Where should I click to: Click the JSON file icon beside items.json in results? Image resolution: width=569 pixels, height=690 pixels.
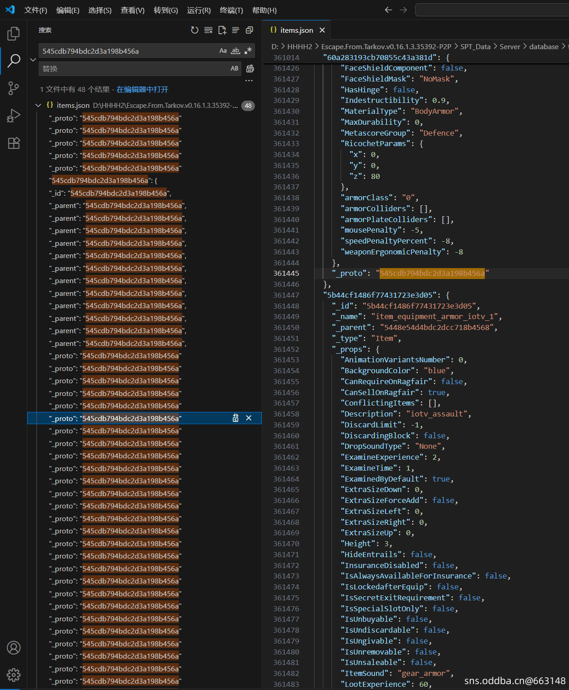coord(50,105)
